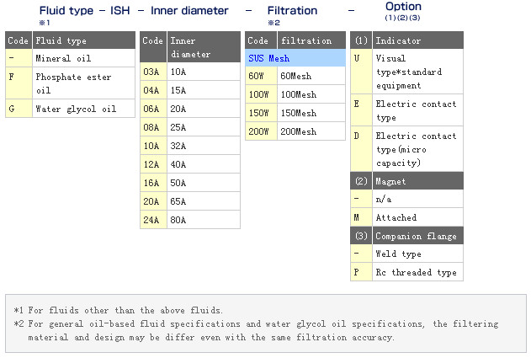This screenshot has width=531, height=358.
Task: Click the 60W filtration code
Action: 256,76
